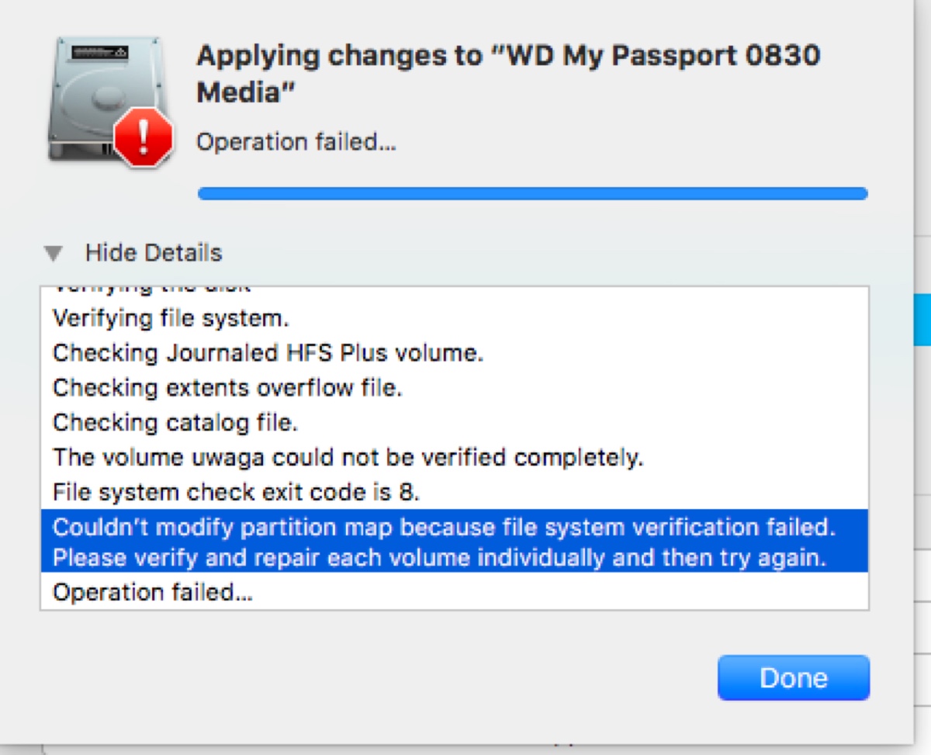Select the last "Operation failed…" log entry
931x755 pixels.
(153, 593)
